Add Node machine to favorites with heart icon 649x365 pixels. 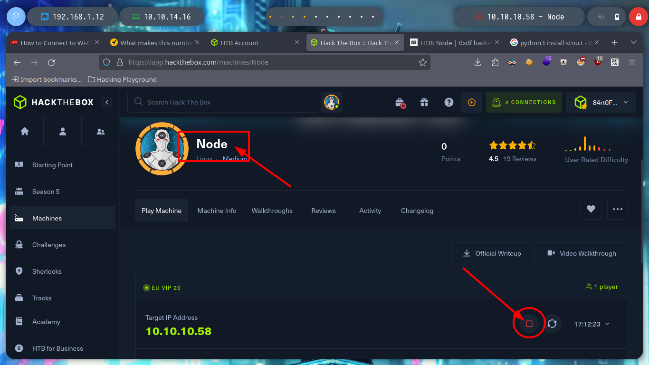[591, 209]
